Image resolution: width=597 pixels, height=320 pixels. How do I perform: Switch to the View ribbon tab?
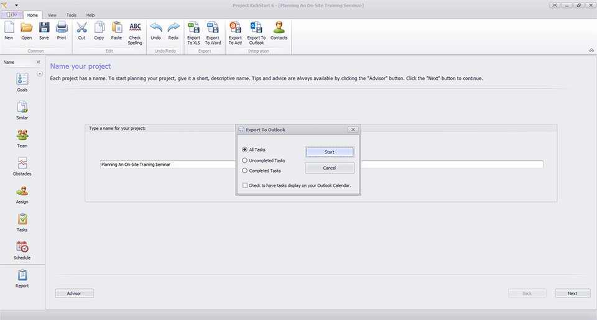52,15
